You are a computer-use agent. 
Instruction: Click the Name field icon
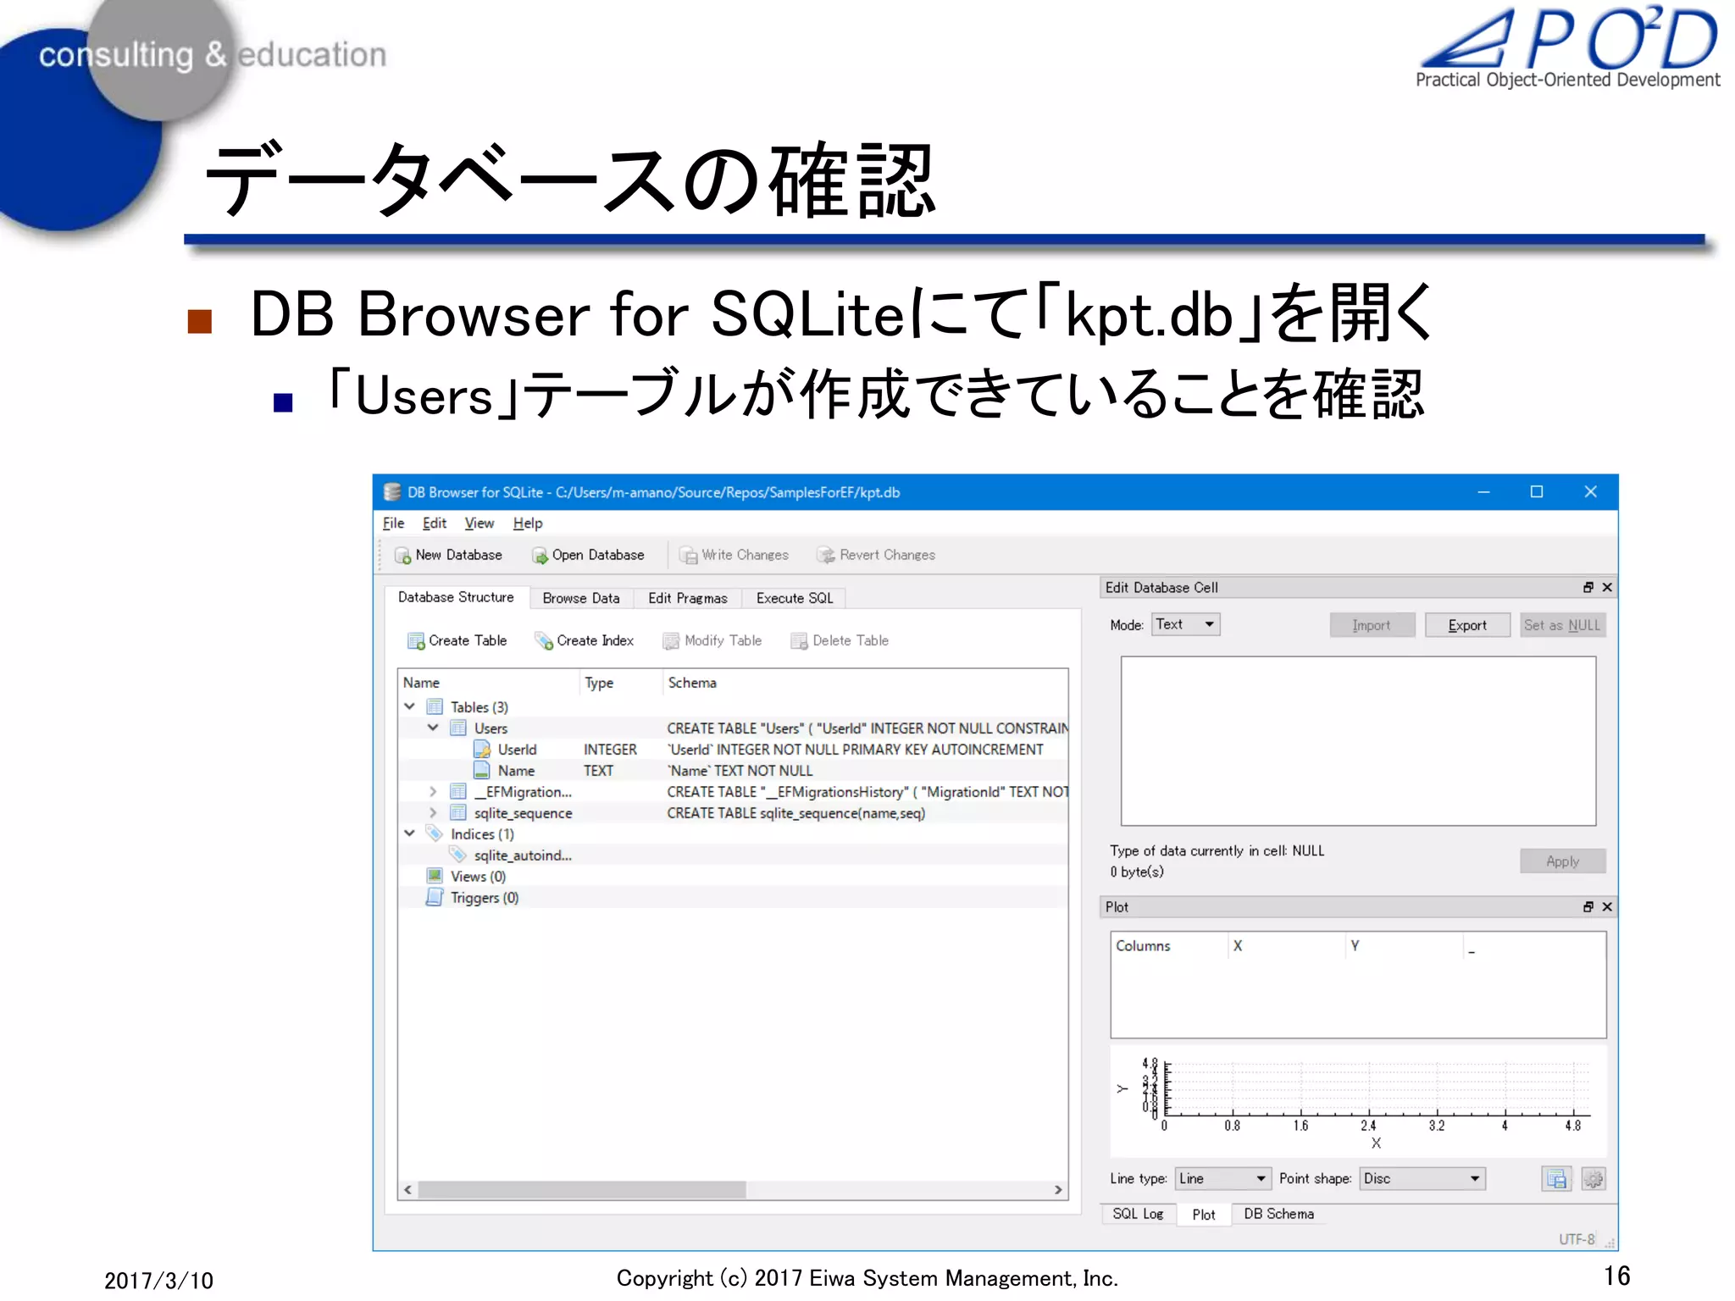pyautogui.click(x=482, y=770)
